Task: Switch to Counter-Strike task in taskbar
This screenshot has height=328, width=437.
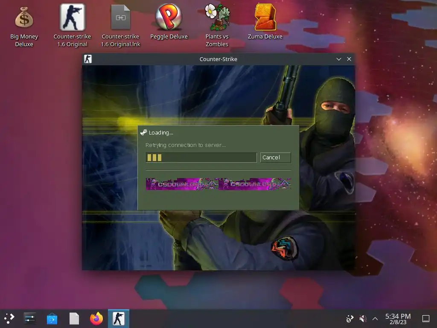Action: 119,319
